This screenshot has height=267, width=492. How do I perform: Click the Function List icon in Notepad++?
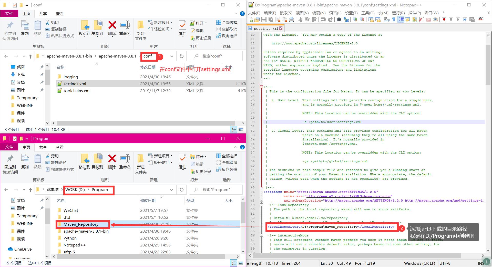(x=421, y=20)
